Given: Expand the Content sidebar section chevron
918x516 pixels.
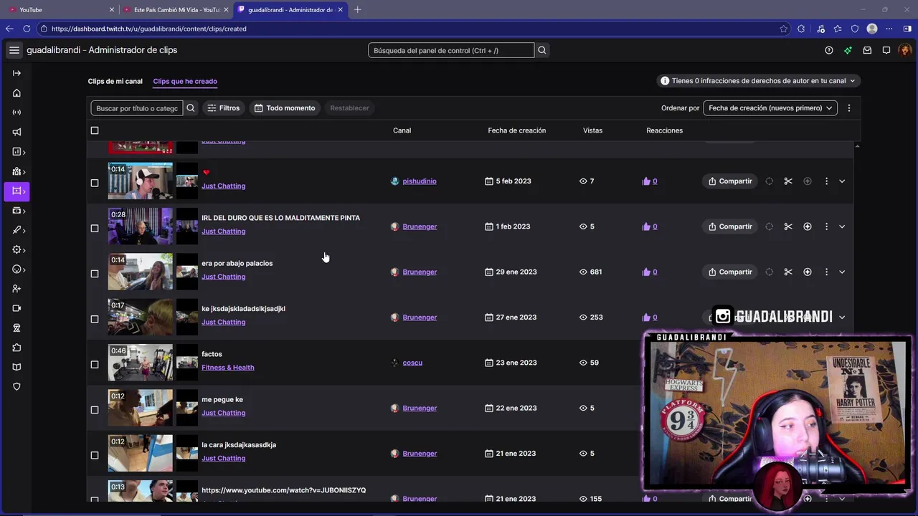Looking at the screenshot, I should (24, 191).
